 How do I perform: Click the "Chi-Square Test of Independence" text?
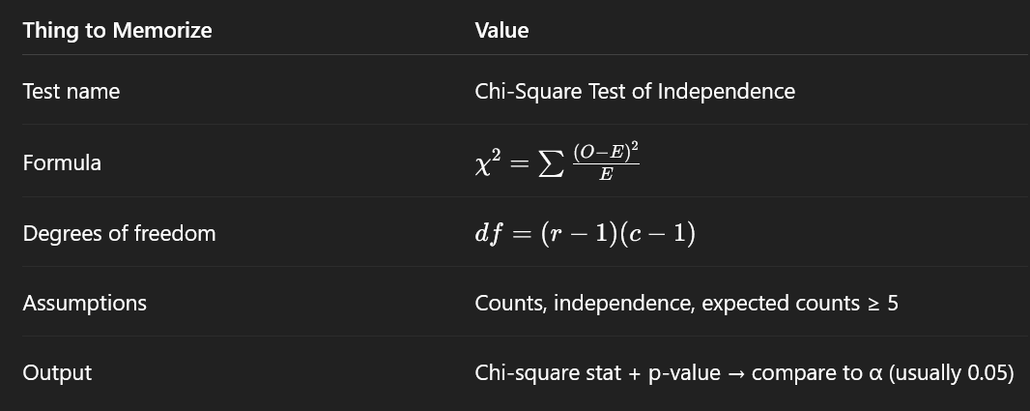pyautogui.click(x=635, y=91)
